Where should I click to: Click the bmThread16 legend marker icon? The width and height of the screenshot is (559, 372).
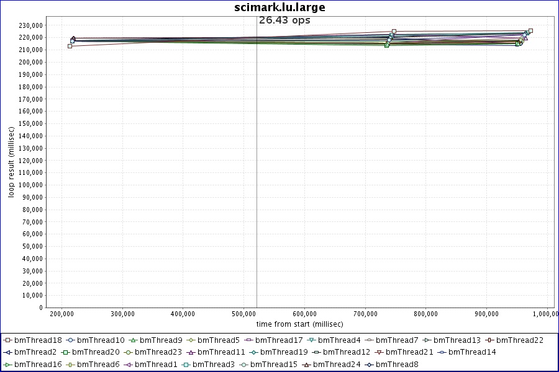click(8, 365)
